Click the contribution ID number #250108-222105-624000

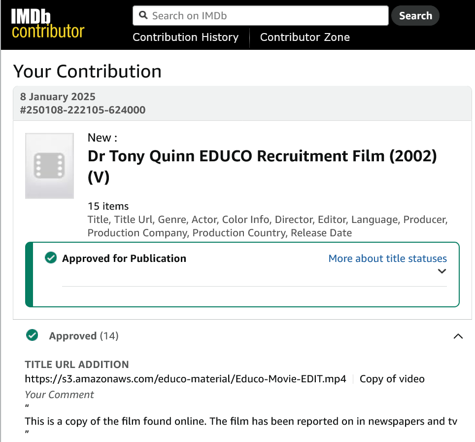tap(83, 110)
